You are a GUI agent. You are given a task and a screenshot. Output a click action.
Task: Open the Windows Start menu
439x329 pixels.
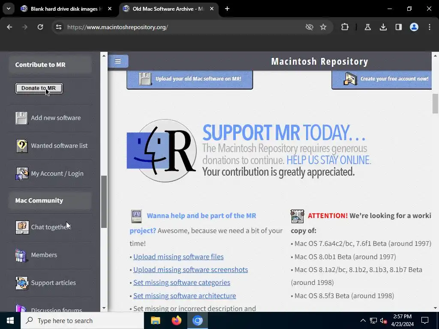click(x=10, y=320)
